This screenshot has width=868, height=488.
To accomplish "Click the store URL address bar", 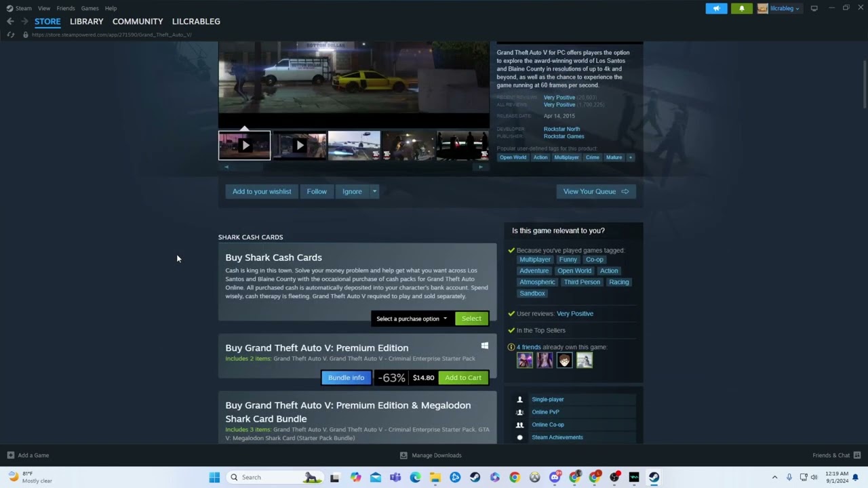I will [x=112, y=35].
